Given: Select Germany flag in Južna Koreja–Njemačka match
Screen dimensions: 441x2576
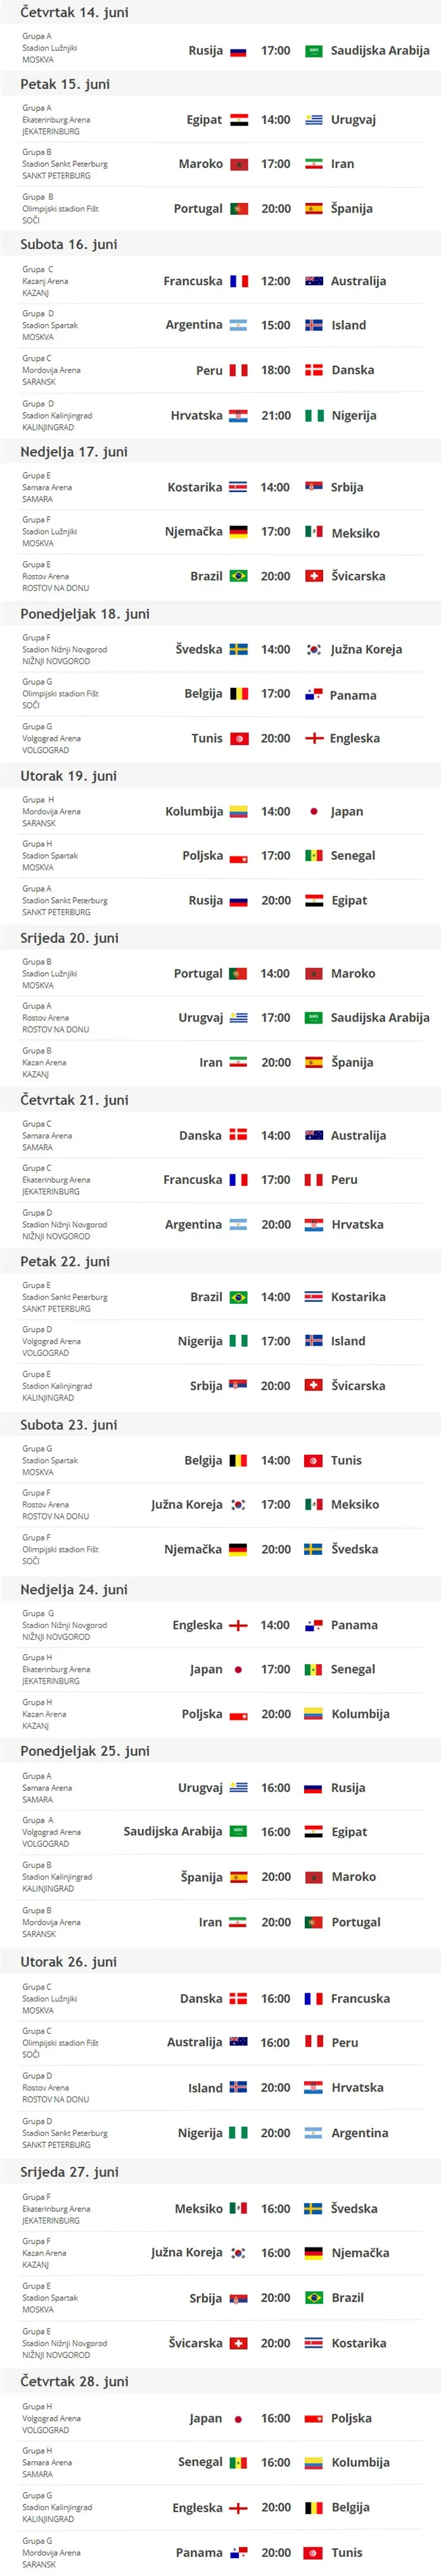Looking at the screenshot, I should (313, 2253).
